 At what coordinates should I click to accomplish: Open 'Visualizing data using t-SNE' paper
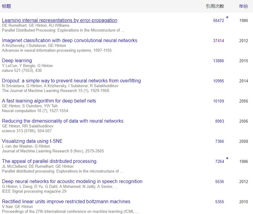click(32, 141)
